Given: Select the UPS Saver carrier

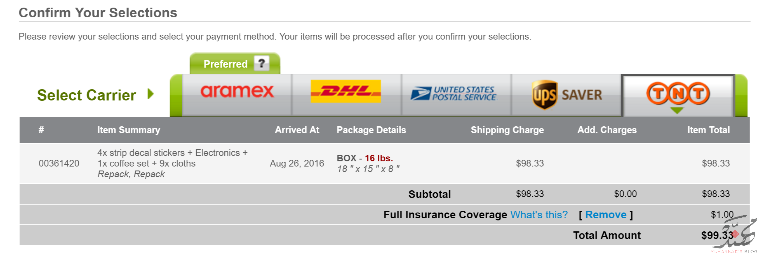Looking at the screenshot, I should point(567,95).
